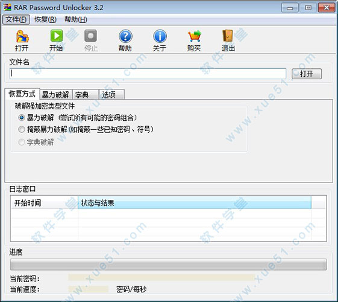This screenshot has width=338, height=302.
Task: Switch to the 选项 tab
Action: click(111, 95)
